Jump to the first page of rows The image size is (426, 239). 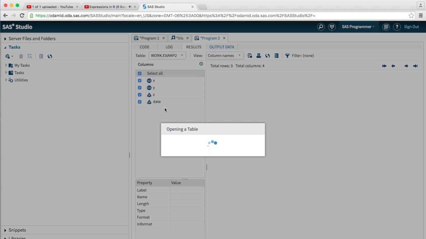tap(384, 66)
